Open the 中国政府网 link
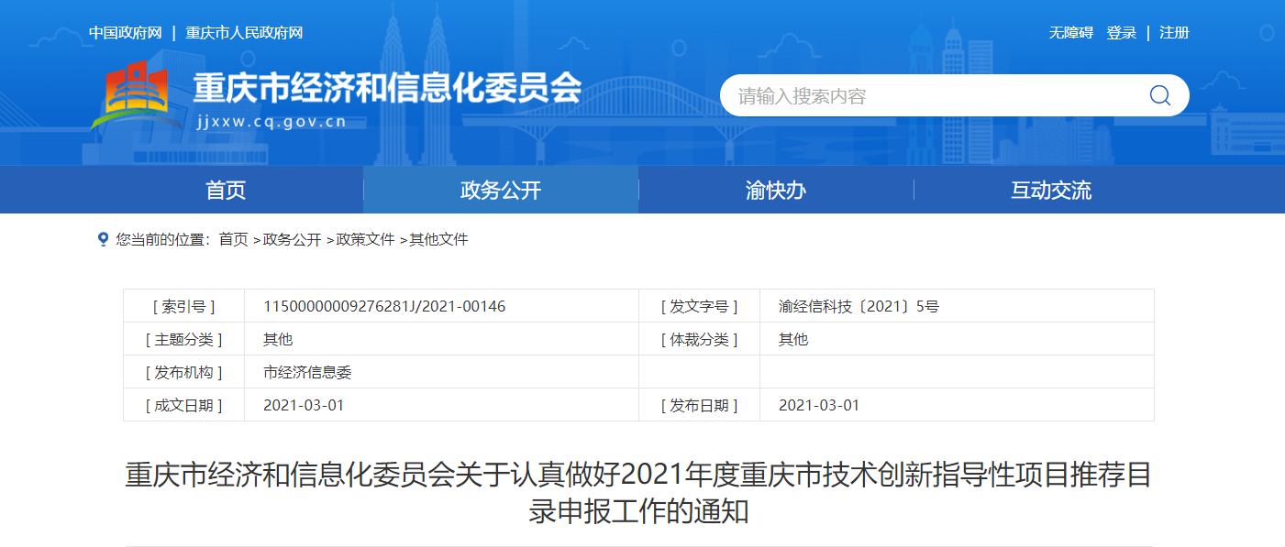 pyautogui.click(x=125, y=33)
